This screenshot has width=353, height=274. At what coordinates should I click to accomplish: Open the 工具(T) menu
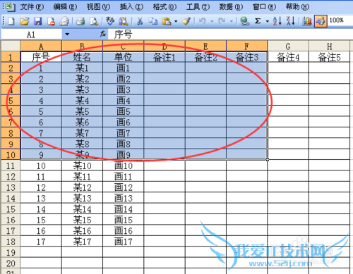pos(198,7)
